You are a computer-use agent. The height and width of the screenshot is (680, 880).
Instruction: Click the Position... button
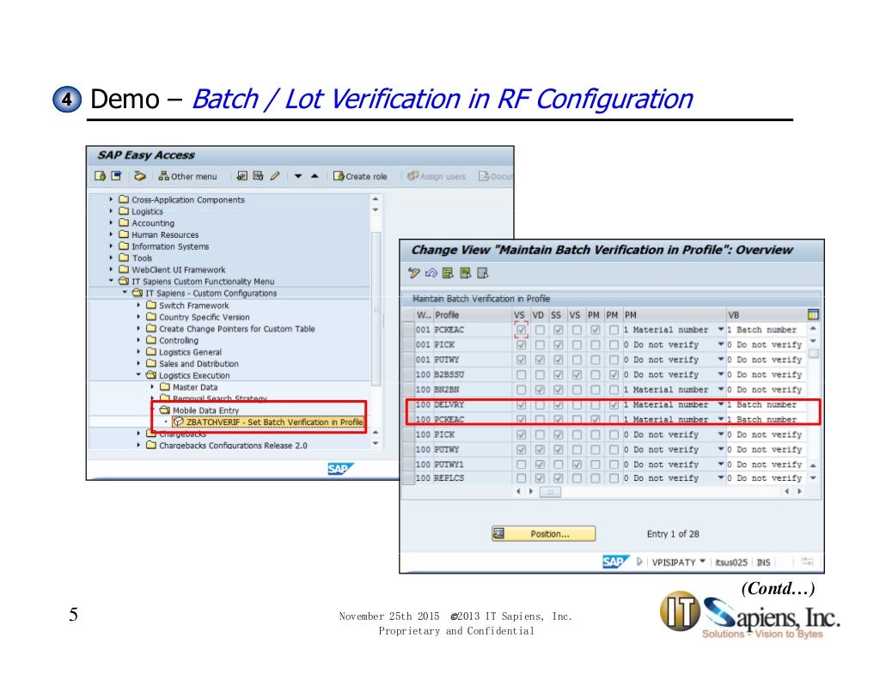coord(543,534)
